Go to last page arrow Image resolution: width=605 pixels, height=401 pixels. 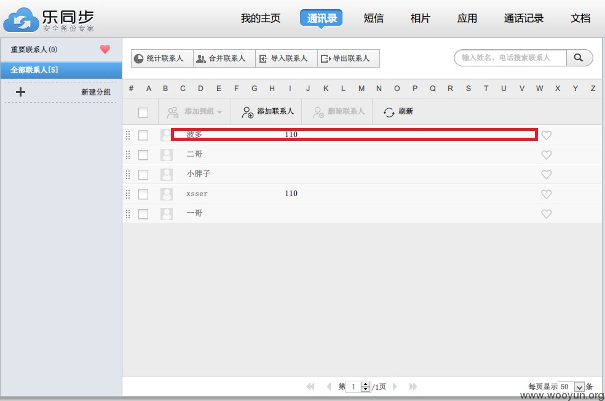click(413, 386)
